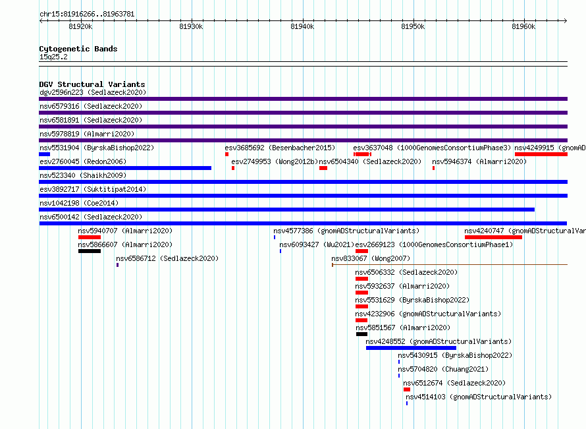Screen dimensions: 586x429
Task: Click nsv4232906 (gnomADStructuralVariants) label
Action: [428, 314]
